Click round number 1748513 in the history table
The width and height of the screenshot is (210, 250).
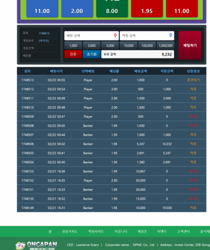tap(27, 80)
